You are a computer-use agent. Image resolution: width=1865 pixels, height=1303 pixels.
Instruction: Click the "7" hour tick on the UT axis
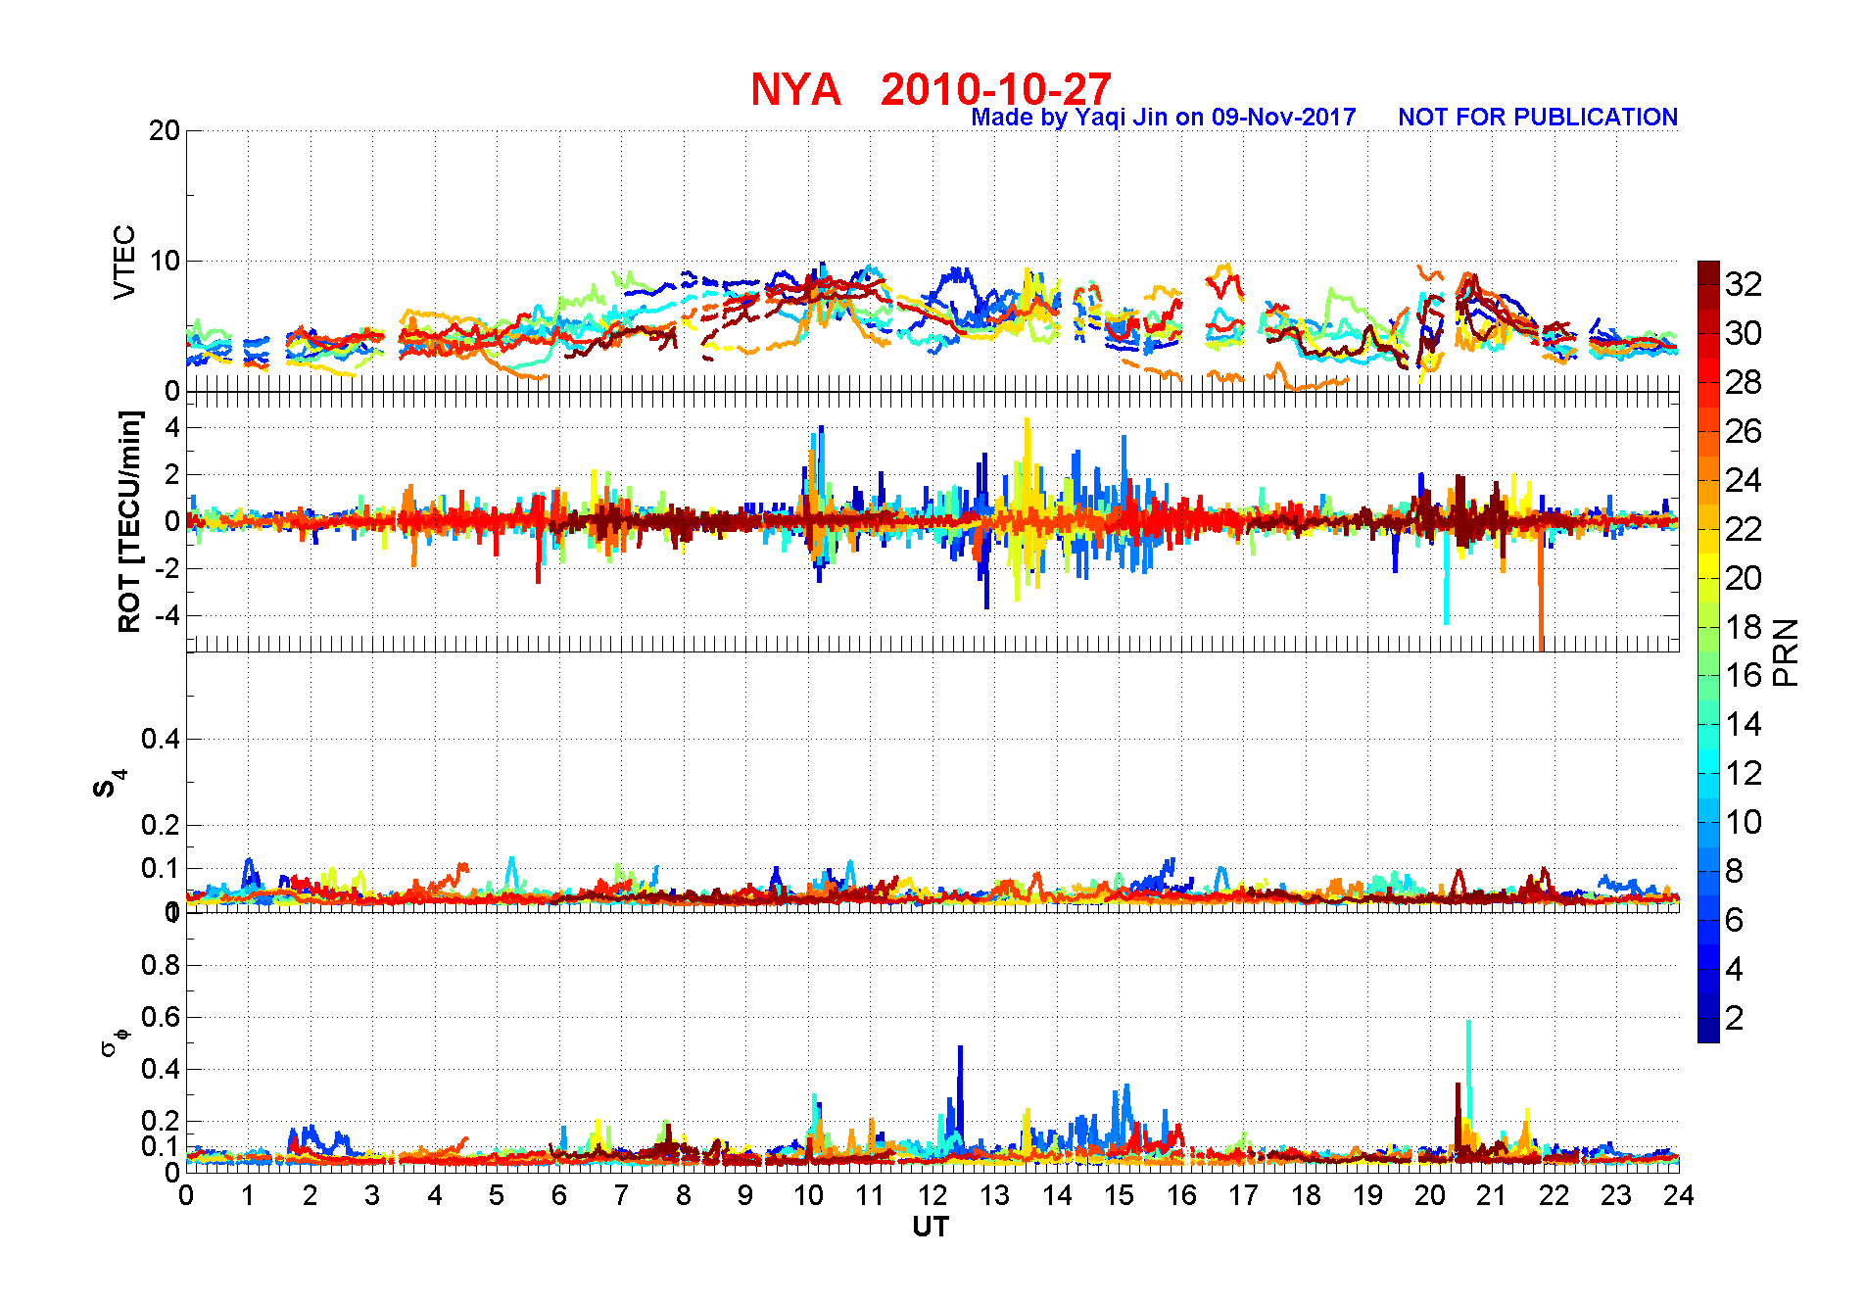pos(621,1195)
